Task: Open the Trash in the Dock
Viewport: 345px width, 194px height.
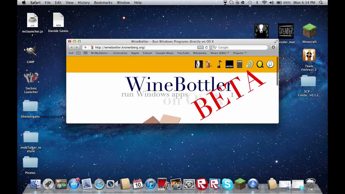Action: [x=310, y=184]
